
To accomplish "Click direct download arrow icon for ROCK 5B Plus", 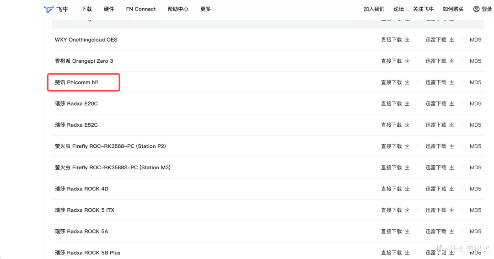I will 408,253.
